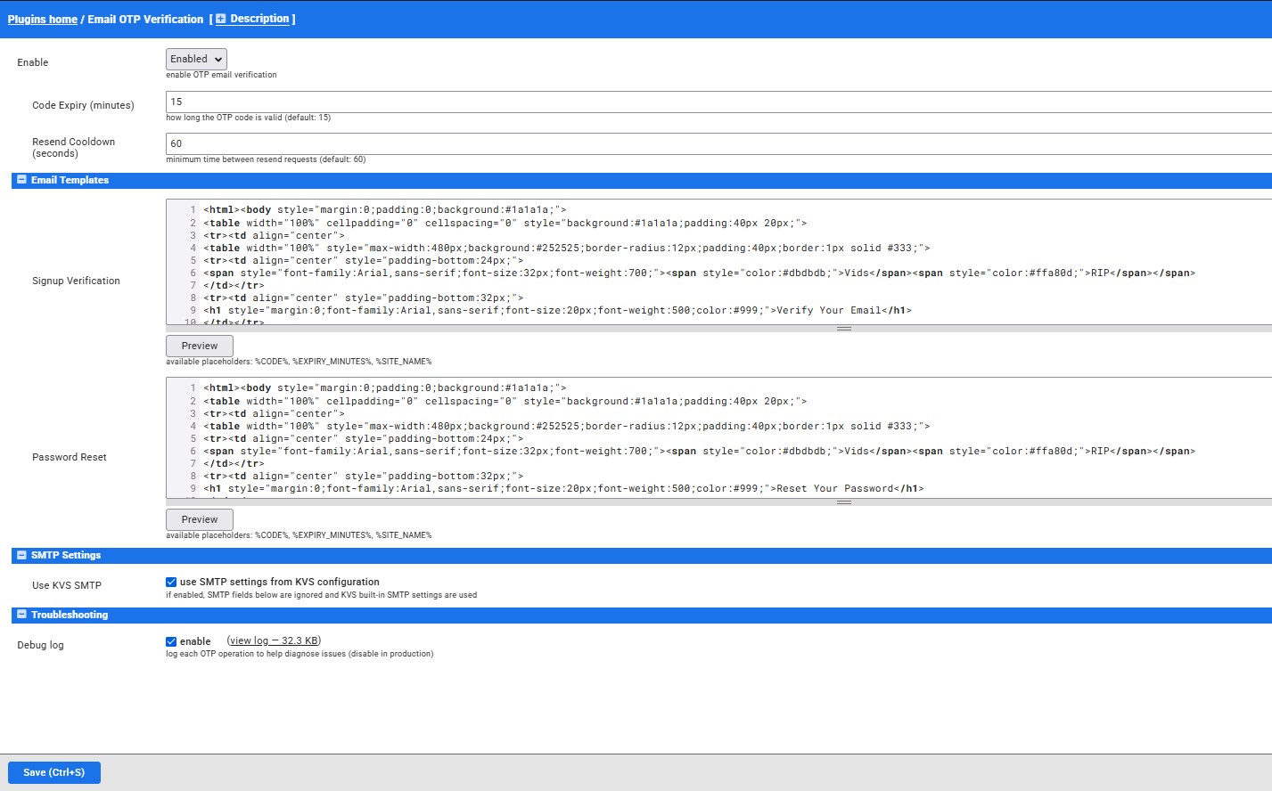Click the Password Reset label

70,457
